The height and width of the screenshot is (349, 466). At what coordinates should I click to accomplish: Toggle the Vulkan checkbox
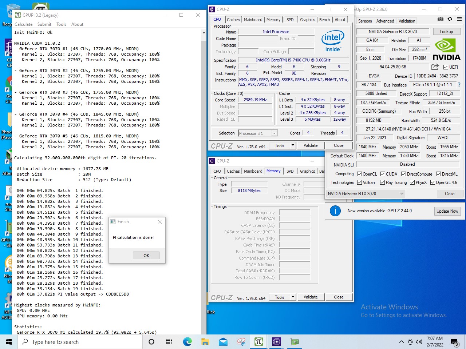point(359,182)
